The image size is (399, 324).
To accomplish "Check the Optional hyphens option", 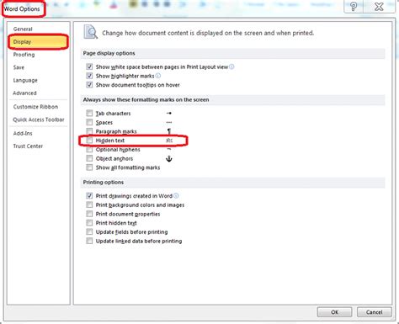I will pos(89,150).
